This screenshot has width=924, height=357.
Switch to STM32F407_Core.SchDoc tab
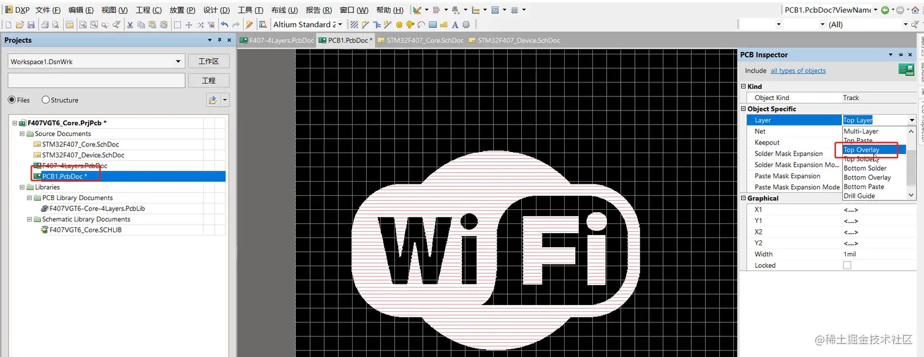(x=421, y=40)
